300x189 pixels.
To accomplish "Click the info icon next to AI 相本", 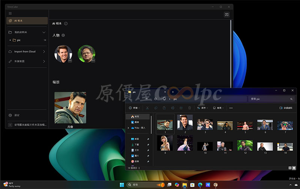I will (x=66, y=24).
